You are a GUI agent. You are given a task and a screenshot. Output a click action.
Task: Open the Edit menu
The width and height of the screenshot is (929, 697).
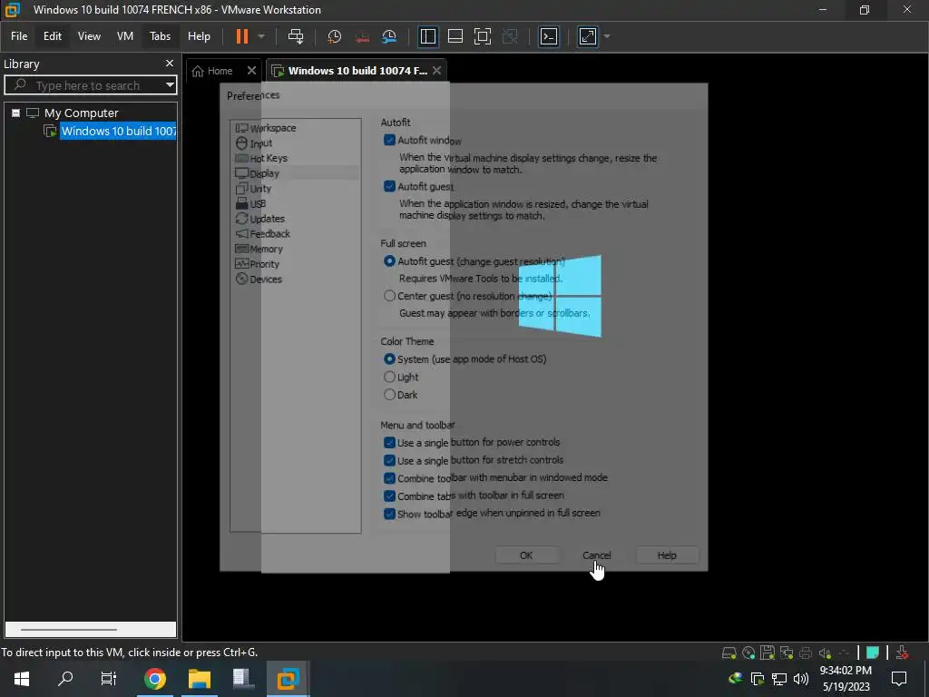(52, 36)
